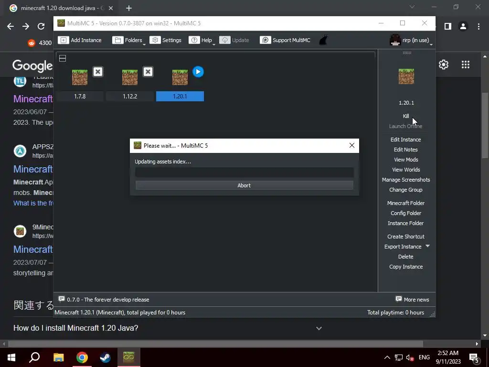Click Delete in the instance sidebar
The image size is (489, 367).
pyautogui.click(x=405, y=257)
